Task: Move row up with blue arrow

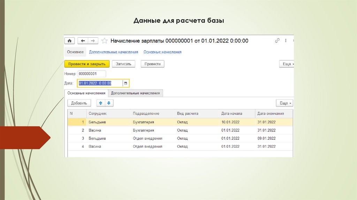Action: click(101, 103)
